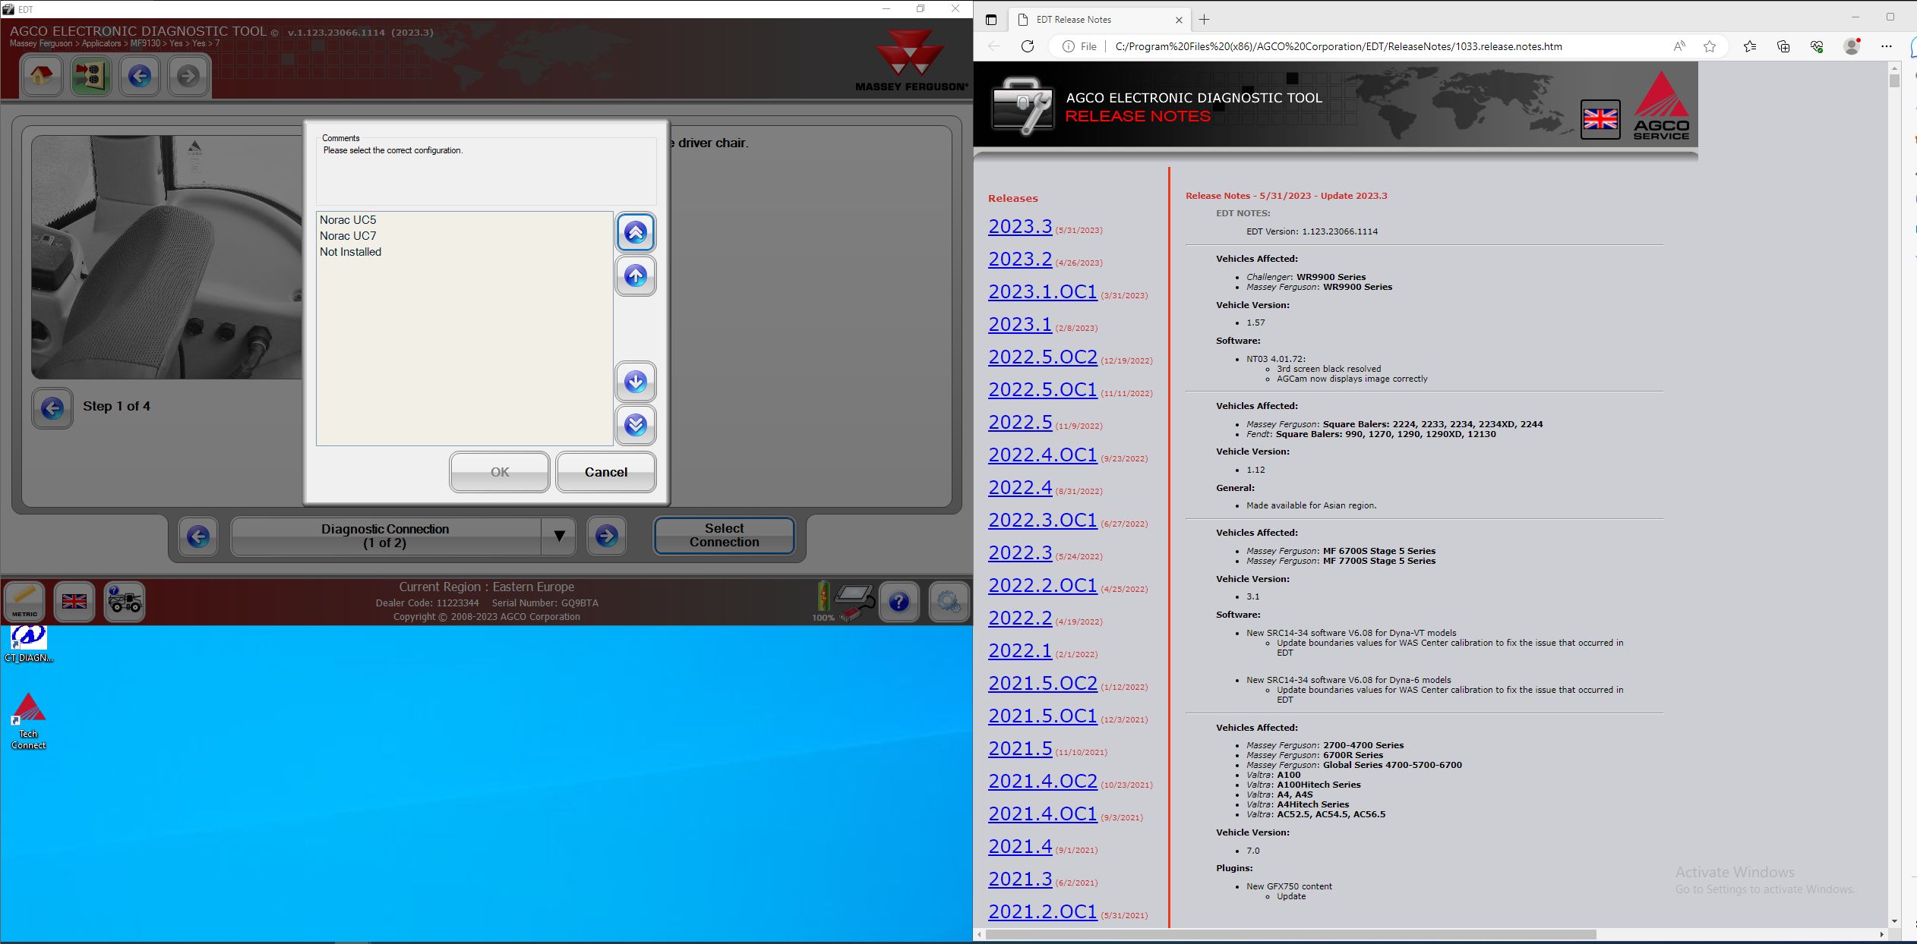Click the Select Connection button
The image size is (1917, 944).
(x=723, y=535)
